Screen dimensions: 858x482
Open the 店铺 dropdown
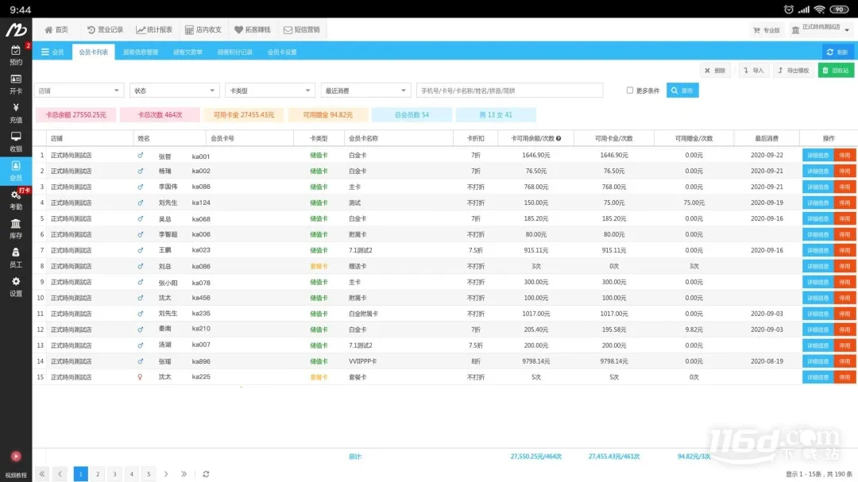[x=77, y=90]
